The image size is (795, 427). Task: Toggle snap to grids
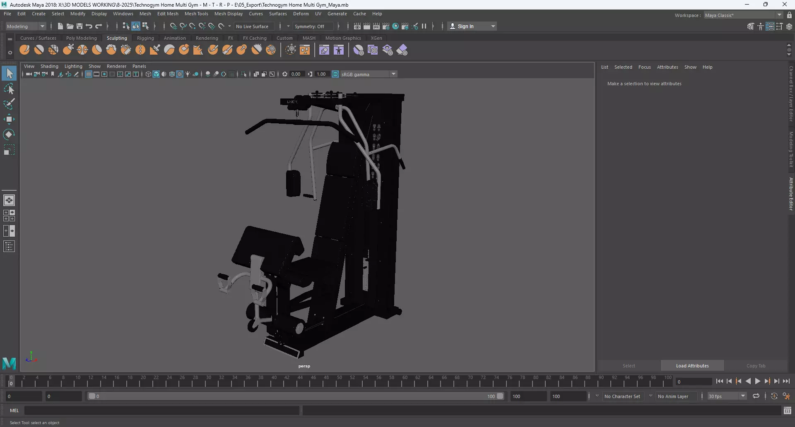tap(173, 26)
